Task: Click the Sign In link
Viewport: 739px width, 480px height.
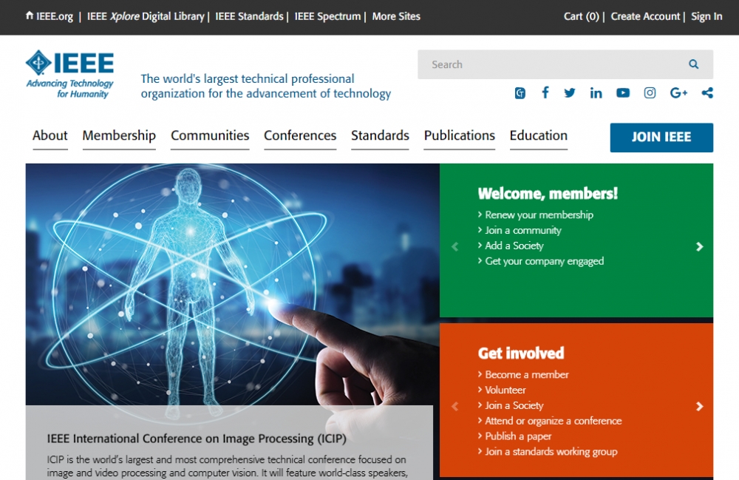Action: [706, 16]
